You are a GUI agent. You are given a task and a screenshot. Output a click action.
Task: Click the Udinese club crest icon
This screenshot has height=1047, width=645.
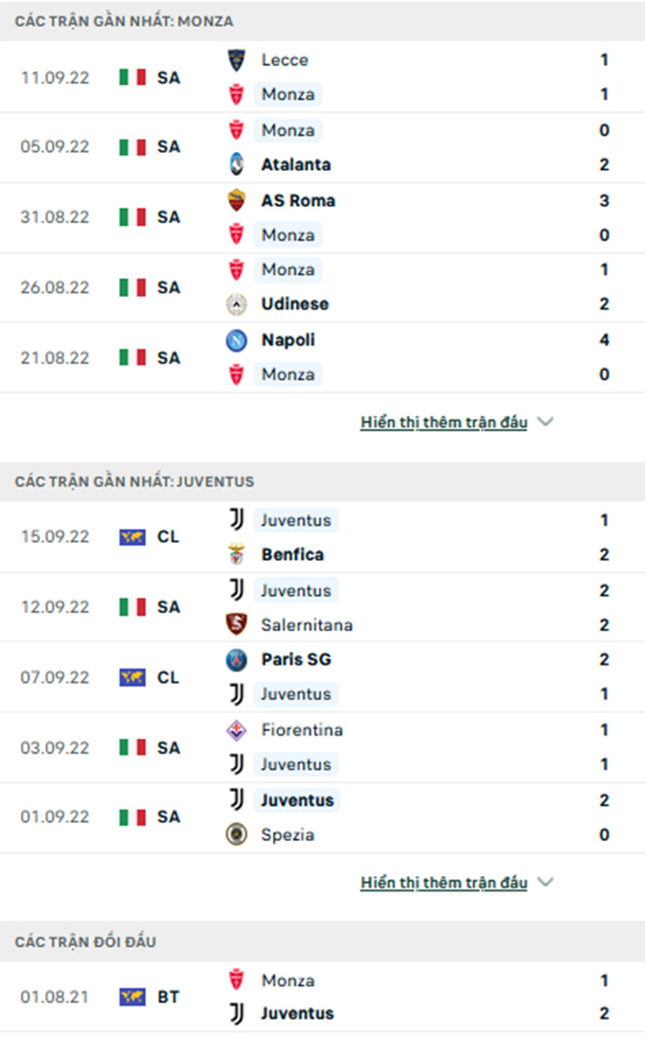[x=236, y=305]
